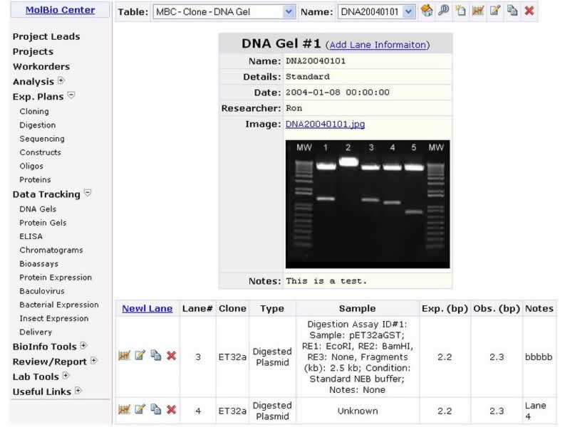The image size is (570, 427).
Task: Click the magnifier search icon in toolbar
Action: [x=443, y=11]
